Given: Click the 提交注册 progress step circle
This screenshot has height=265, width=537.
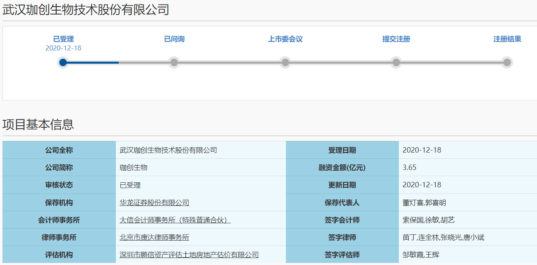Looking at the screenshot, I should [x=396, y=62].
